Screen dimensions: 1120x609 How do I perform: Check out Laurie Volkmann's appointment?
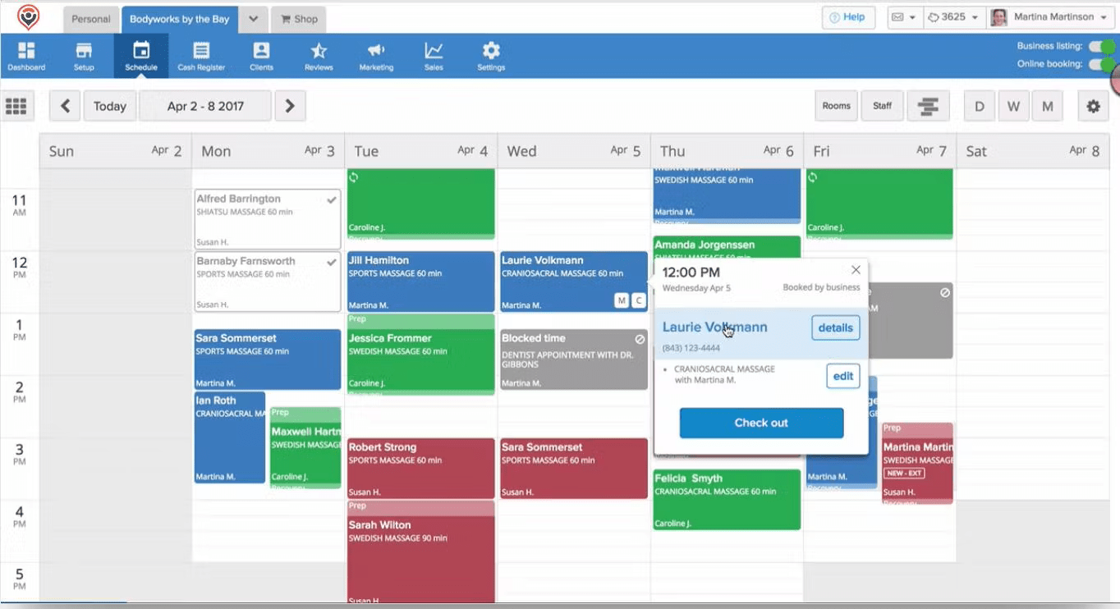click(760, 424)
